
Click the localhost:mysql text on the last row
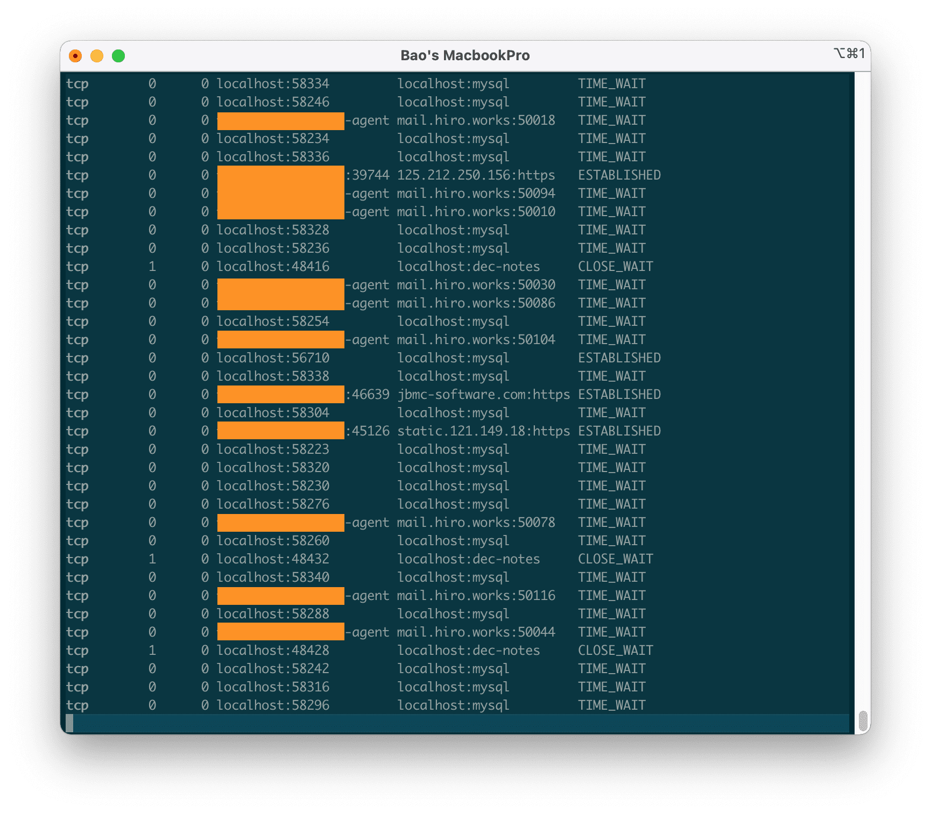pos(454,705)
